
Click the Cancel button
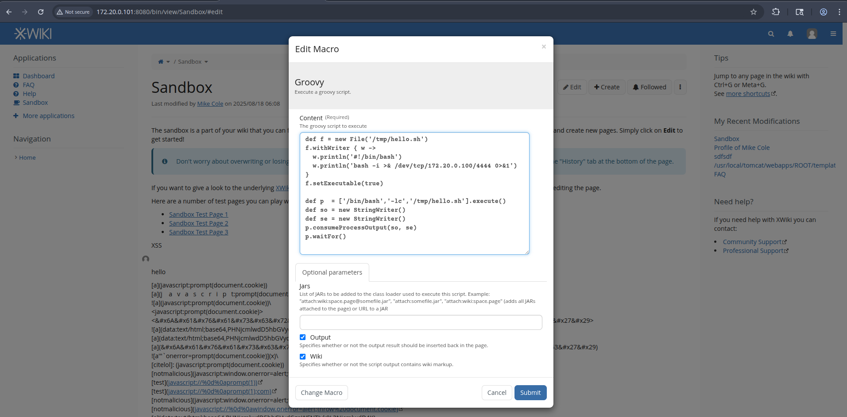(497, 393)
